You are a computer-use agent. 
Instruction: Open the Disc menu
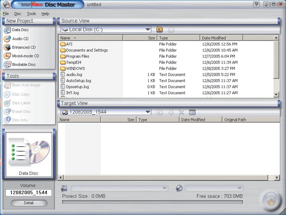point(18,14)
